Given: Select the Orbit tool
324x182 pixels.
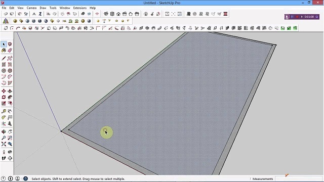Looking at the screenshot, I should click(x=4, y=131).
